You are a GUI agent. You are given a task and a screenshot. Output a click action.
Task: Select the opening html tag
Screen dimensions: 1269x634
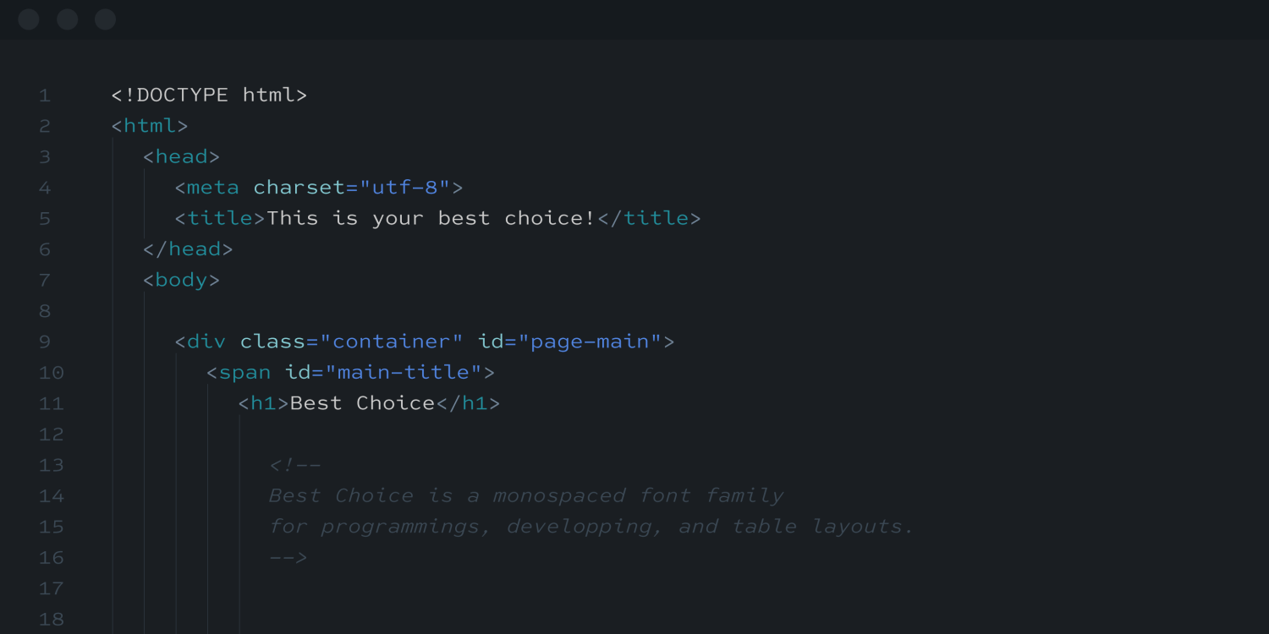[x=149, y=125]
